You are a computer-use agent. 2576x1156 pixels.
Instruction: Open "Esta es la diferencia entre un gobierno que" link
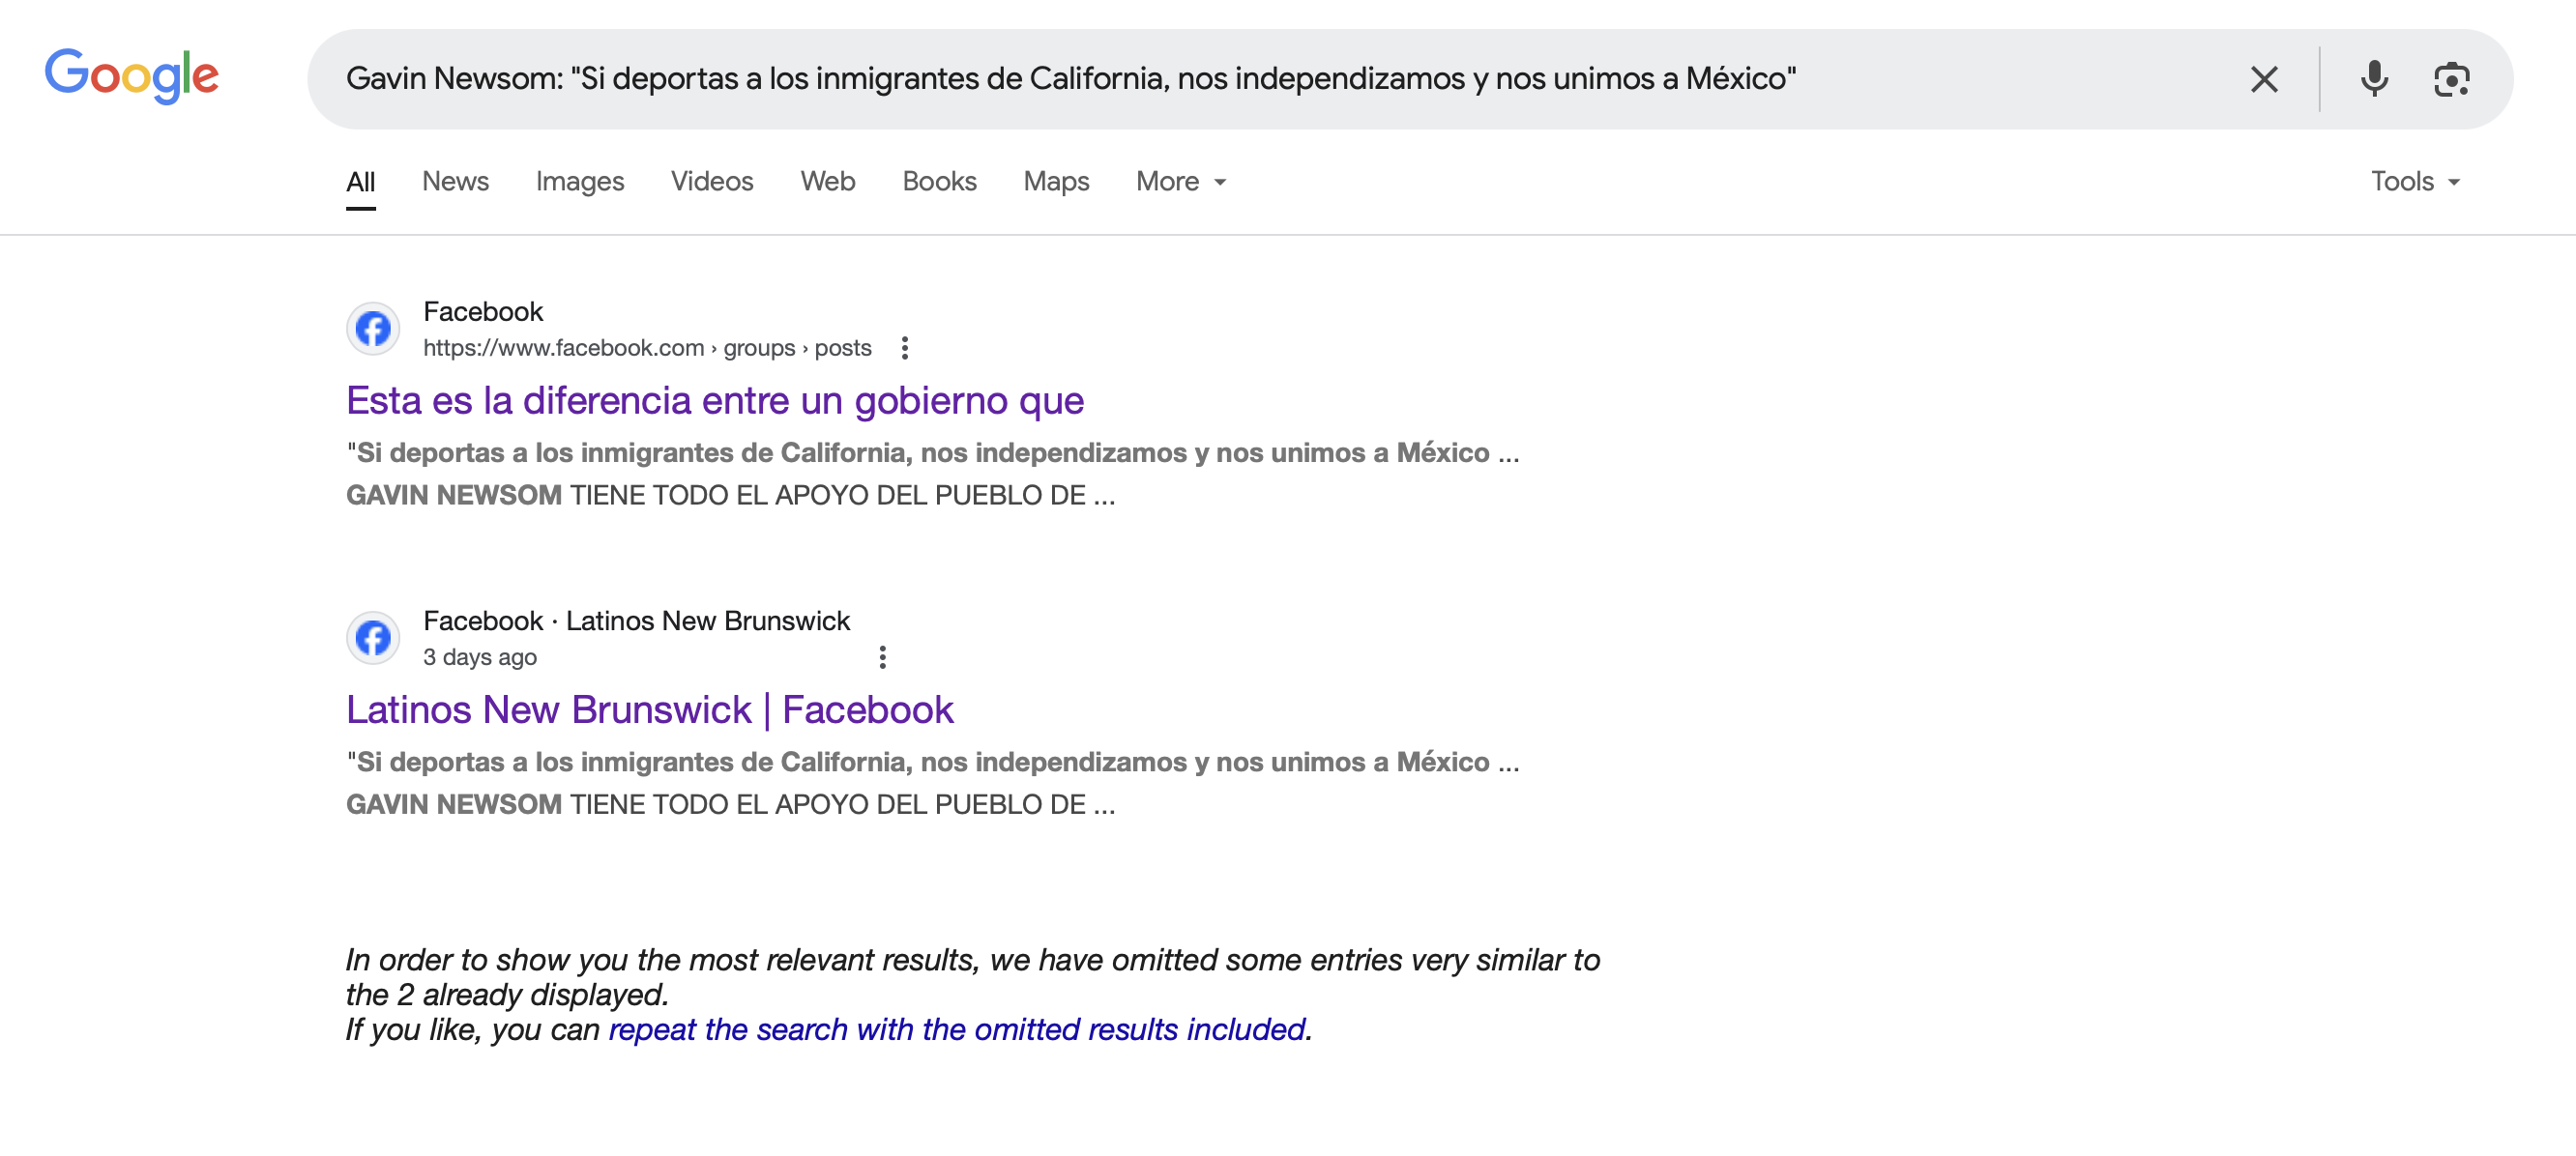coord(714,401)
